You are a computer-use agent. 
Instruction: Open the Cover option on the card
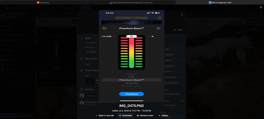(x=178, y=30)
